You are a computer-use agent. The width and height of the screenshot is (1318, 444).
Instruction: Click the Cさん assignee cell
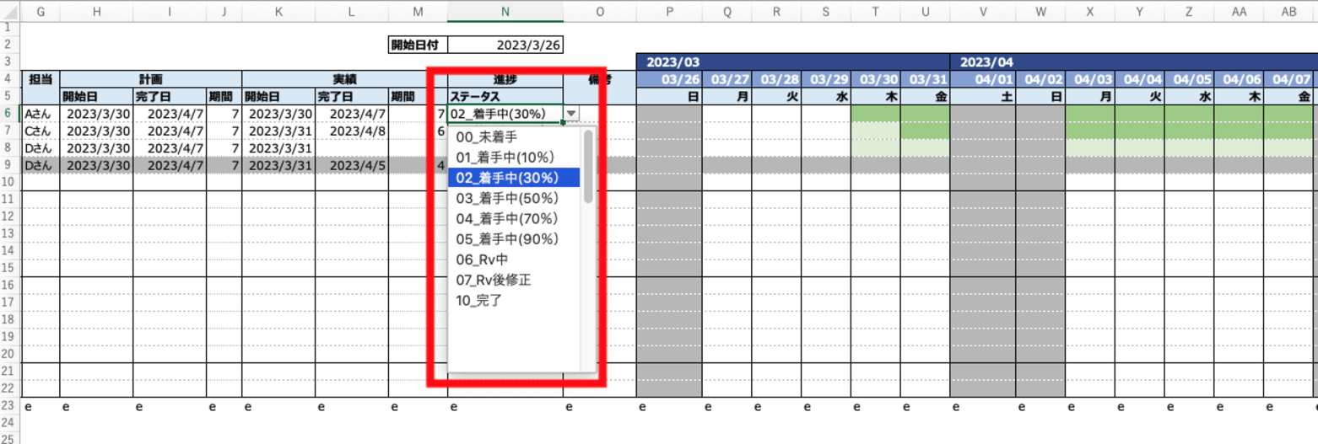click(x=41, y=131)
